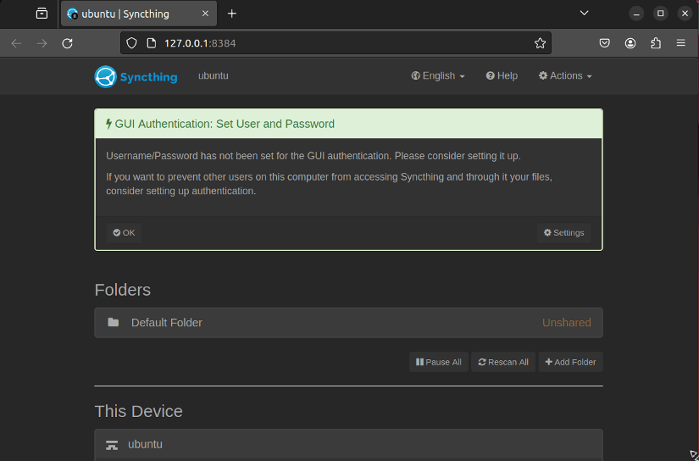Click the Add Folder button
Screen dimensions: 699x461
pyautogui.click(x=570, y=362)
